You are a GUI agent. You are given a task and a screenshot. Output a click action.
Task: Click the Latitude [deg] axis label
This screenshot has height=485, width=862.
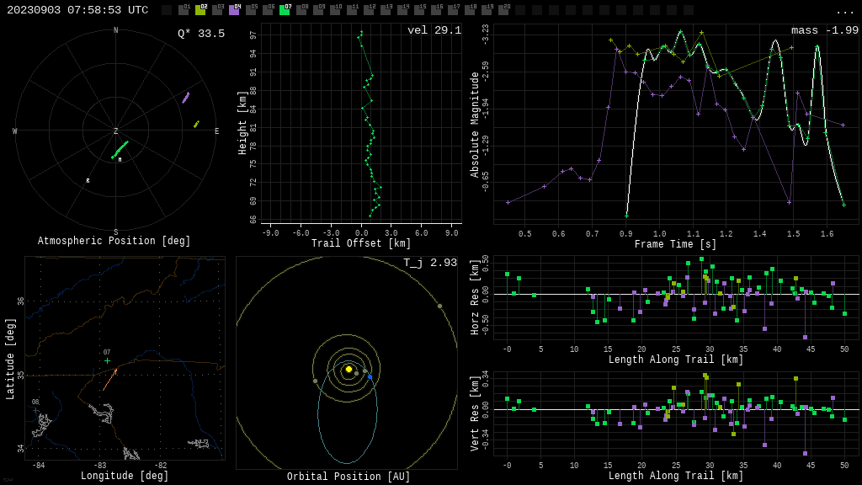pyautogui.click(x=10, y=359)
